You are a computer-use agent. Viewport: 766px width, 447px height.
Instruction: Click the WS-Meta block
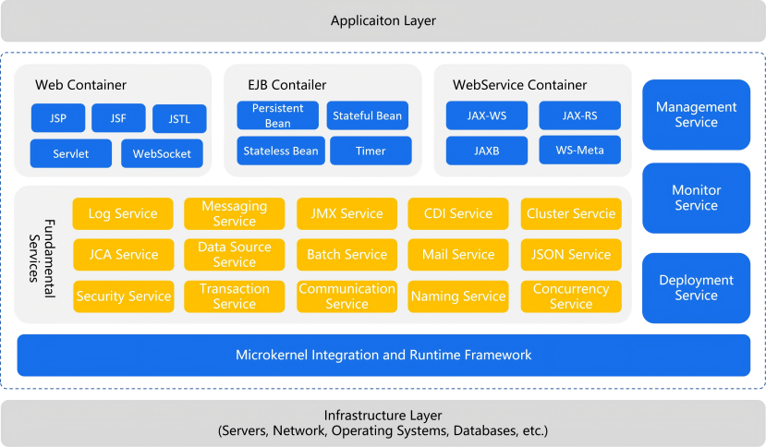(580, 150)
